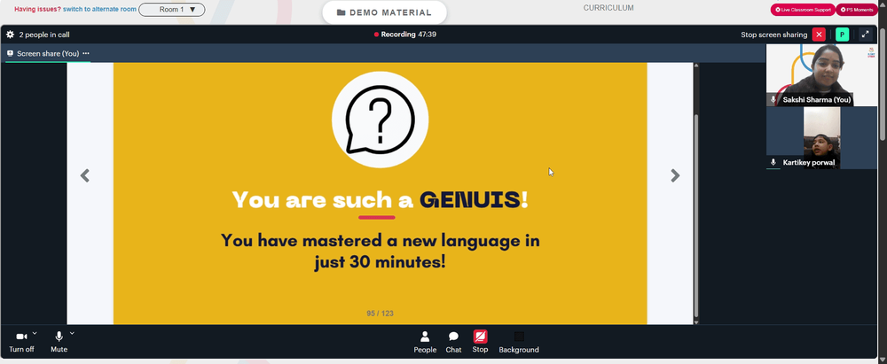Screen dimensions: 887x364
Task: Mute the microphone
Action: point(59,341)
